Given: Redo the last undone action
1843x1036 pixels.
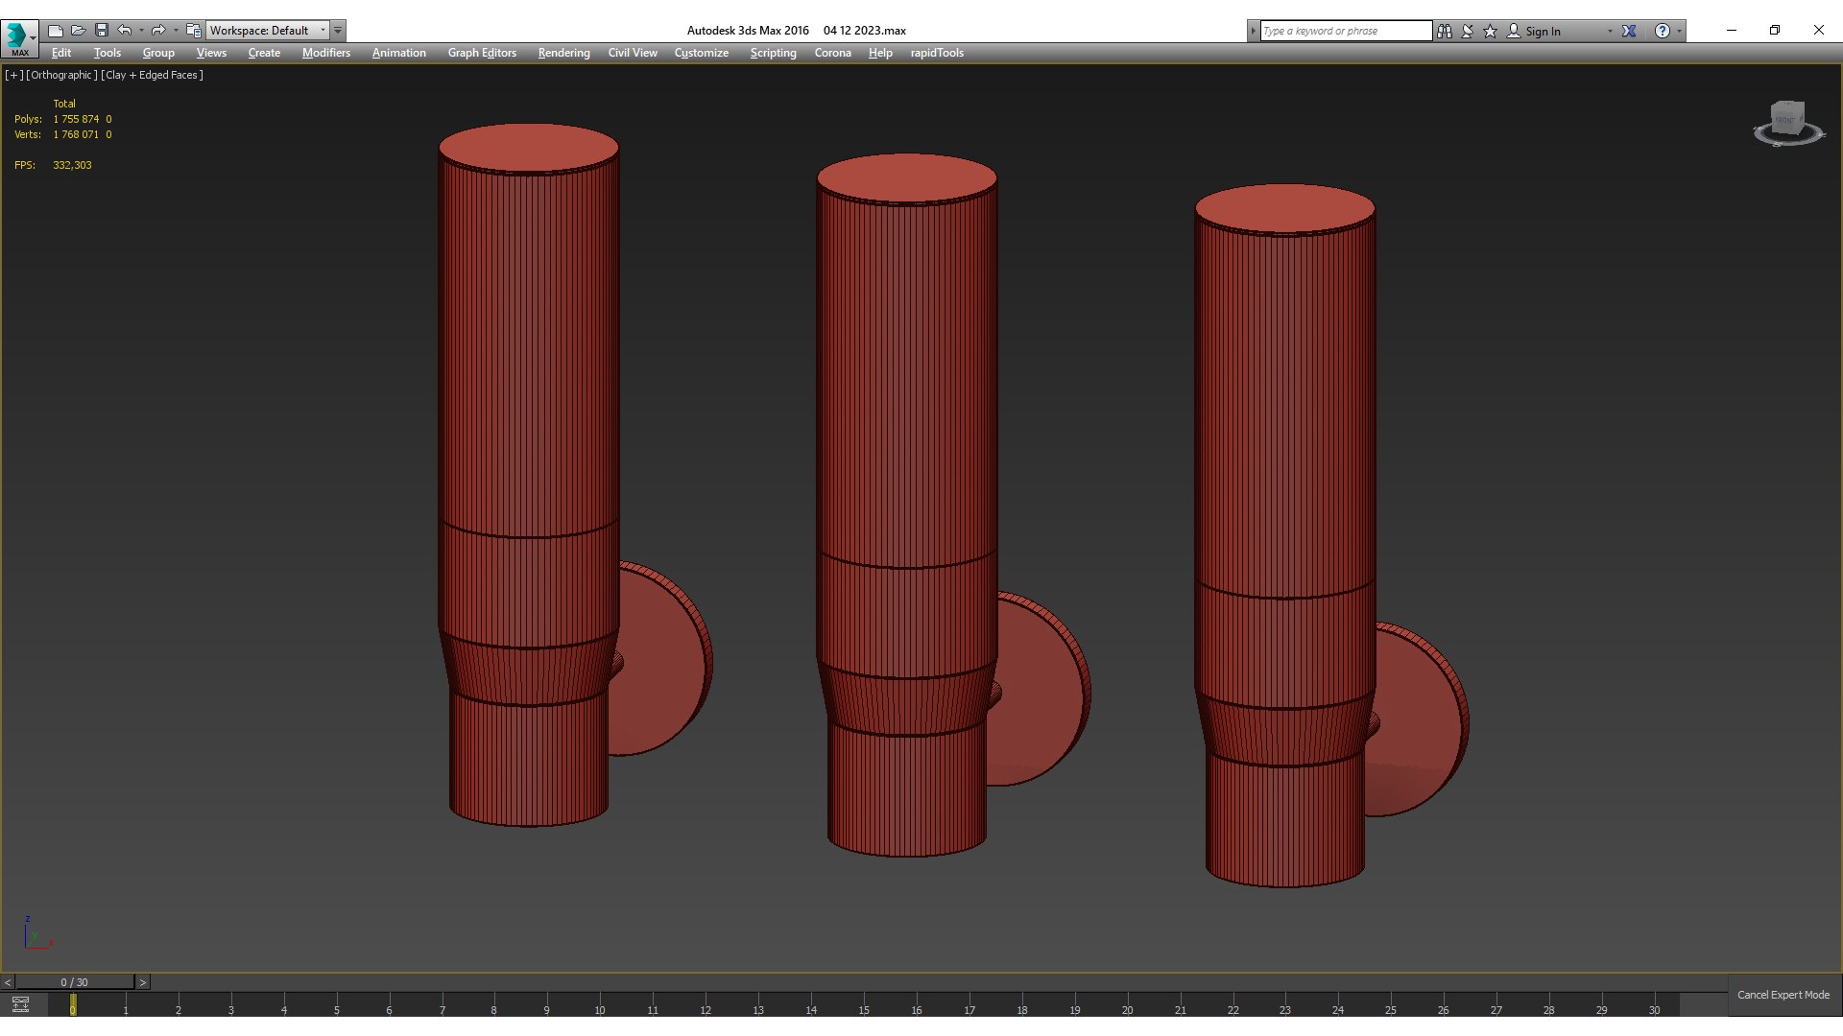Looking at the screenshot, I should click(x=158, y=31).
